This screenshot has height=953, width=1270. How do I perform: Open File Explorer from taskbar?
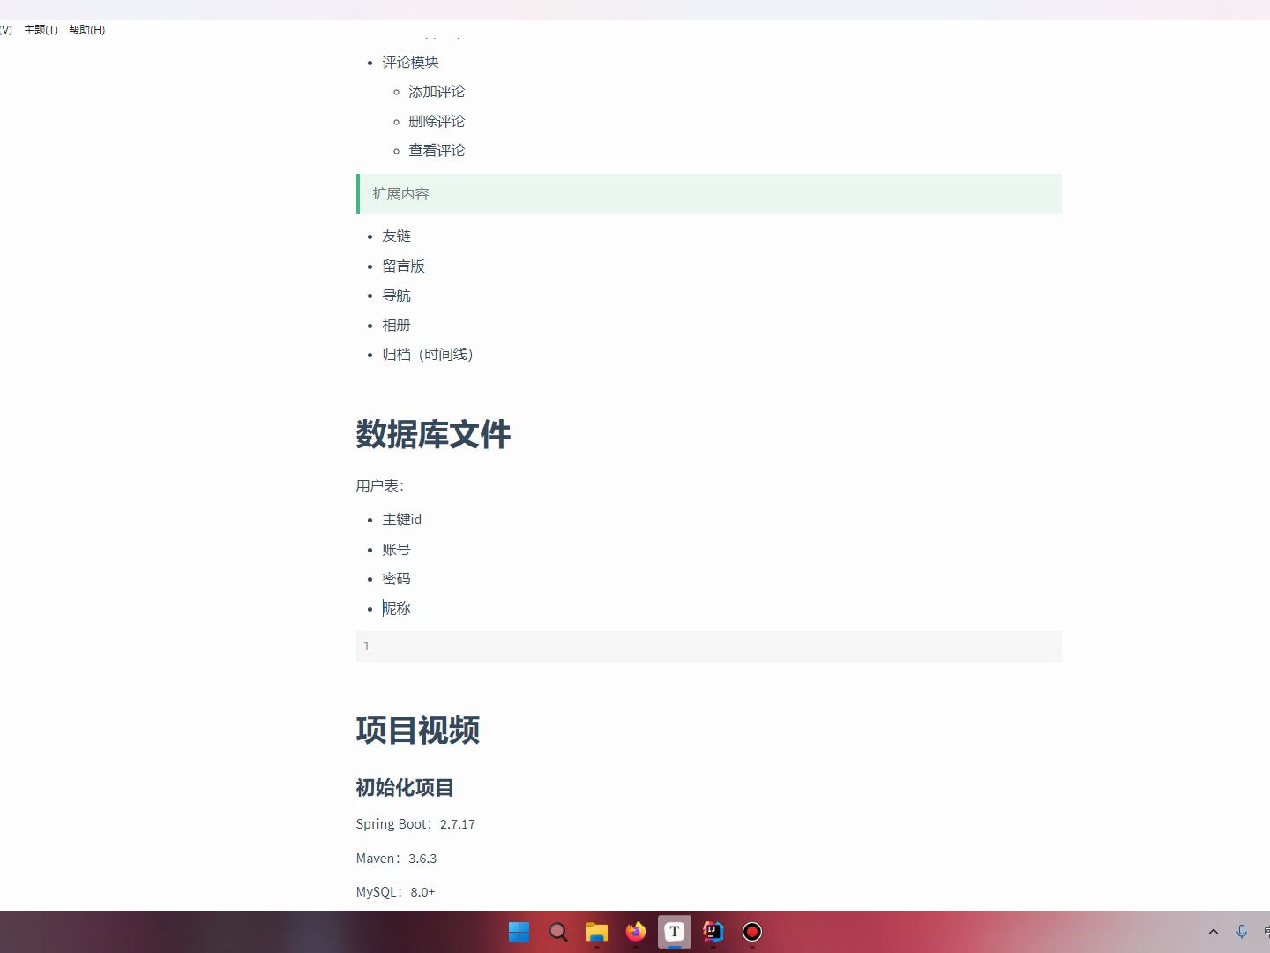click(x=597, y=932)
